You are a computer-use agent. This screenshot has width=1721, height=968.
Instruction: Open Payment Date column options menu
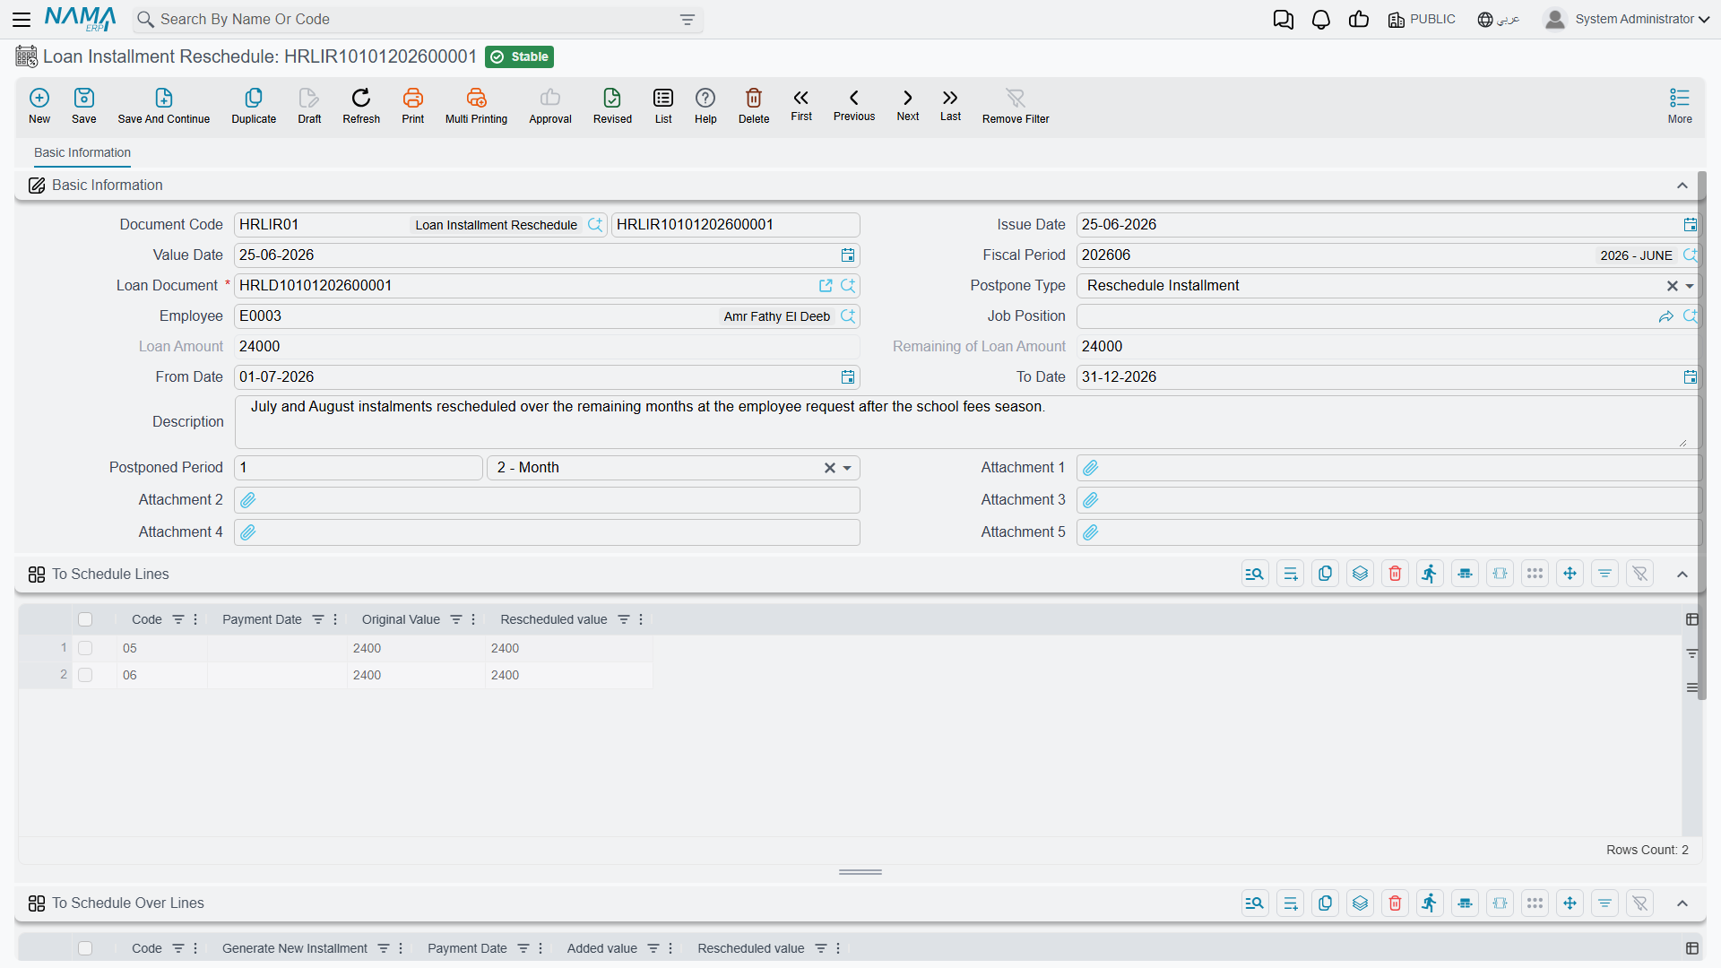click(335, 619)
